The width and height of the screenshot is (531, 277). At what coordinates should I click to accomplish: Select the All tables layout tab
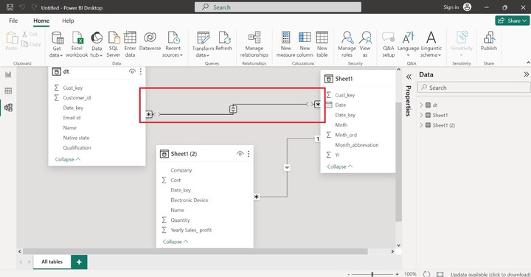(x=52, y=262)
